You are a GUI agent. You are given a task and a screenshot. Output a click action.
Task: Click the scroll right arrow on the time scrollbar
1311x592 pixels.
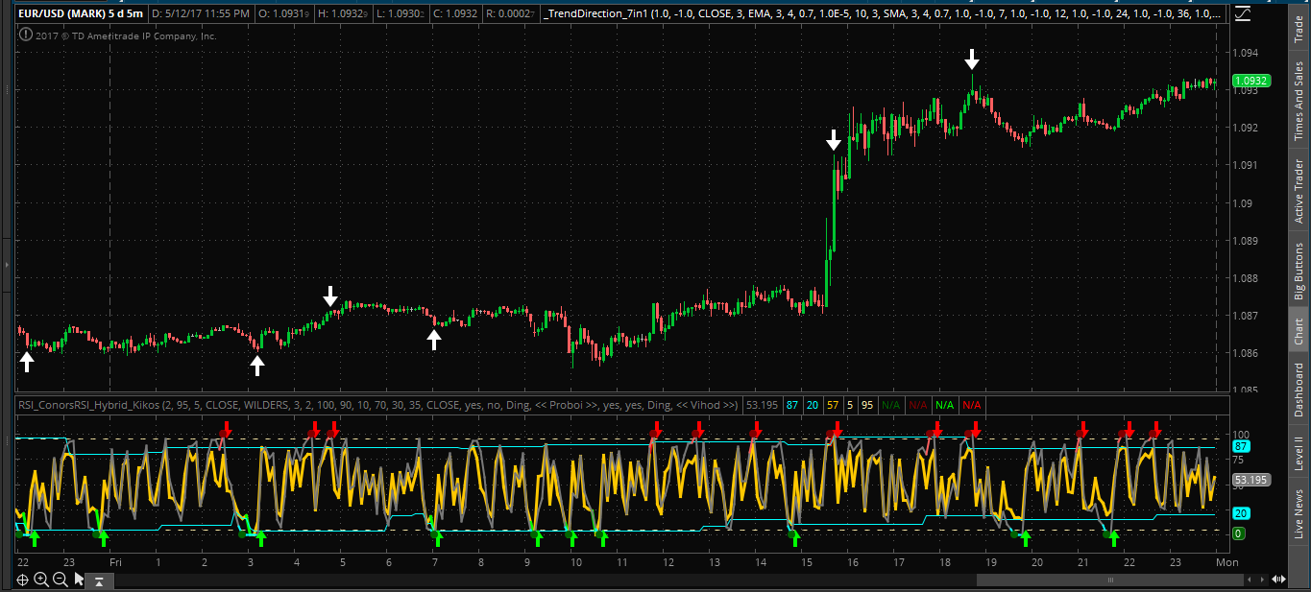(1262, 580)
